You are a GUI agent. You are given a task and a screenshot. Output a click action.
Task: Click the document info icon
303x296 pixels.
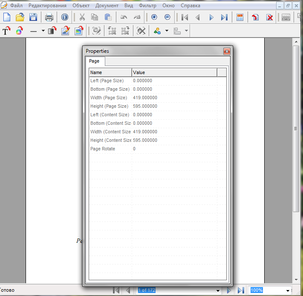(65, 17)
